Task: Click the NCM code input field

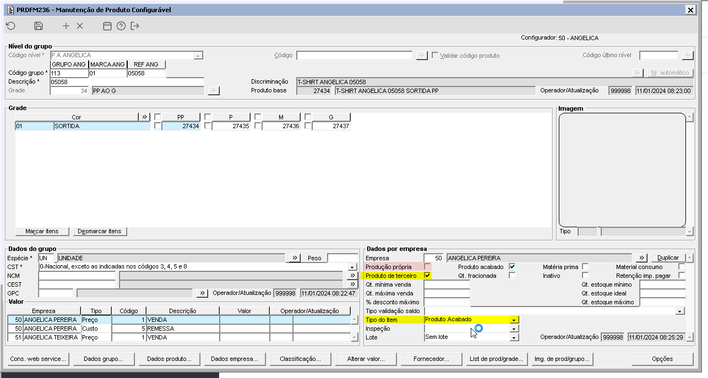Action: click(x=77, y=275)
